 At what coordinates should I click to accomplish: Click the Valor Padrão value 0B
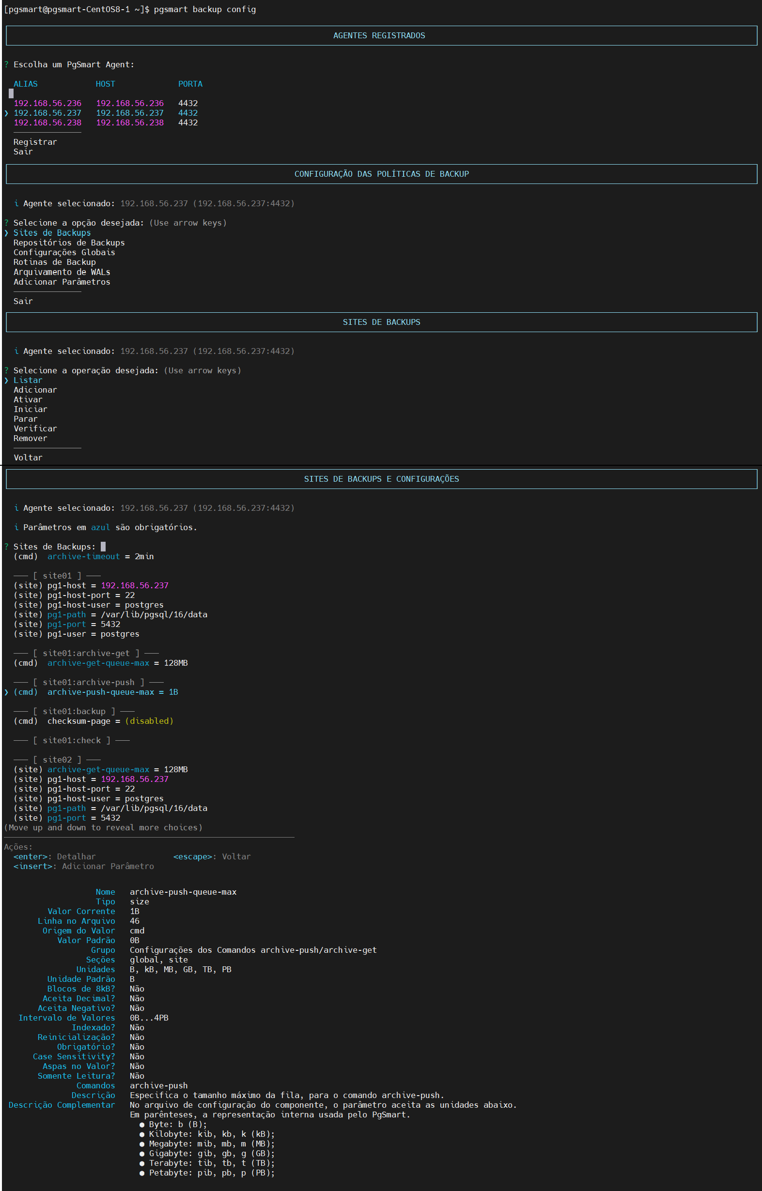pyautogui.click(x=135, y=940)
